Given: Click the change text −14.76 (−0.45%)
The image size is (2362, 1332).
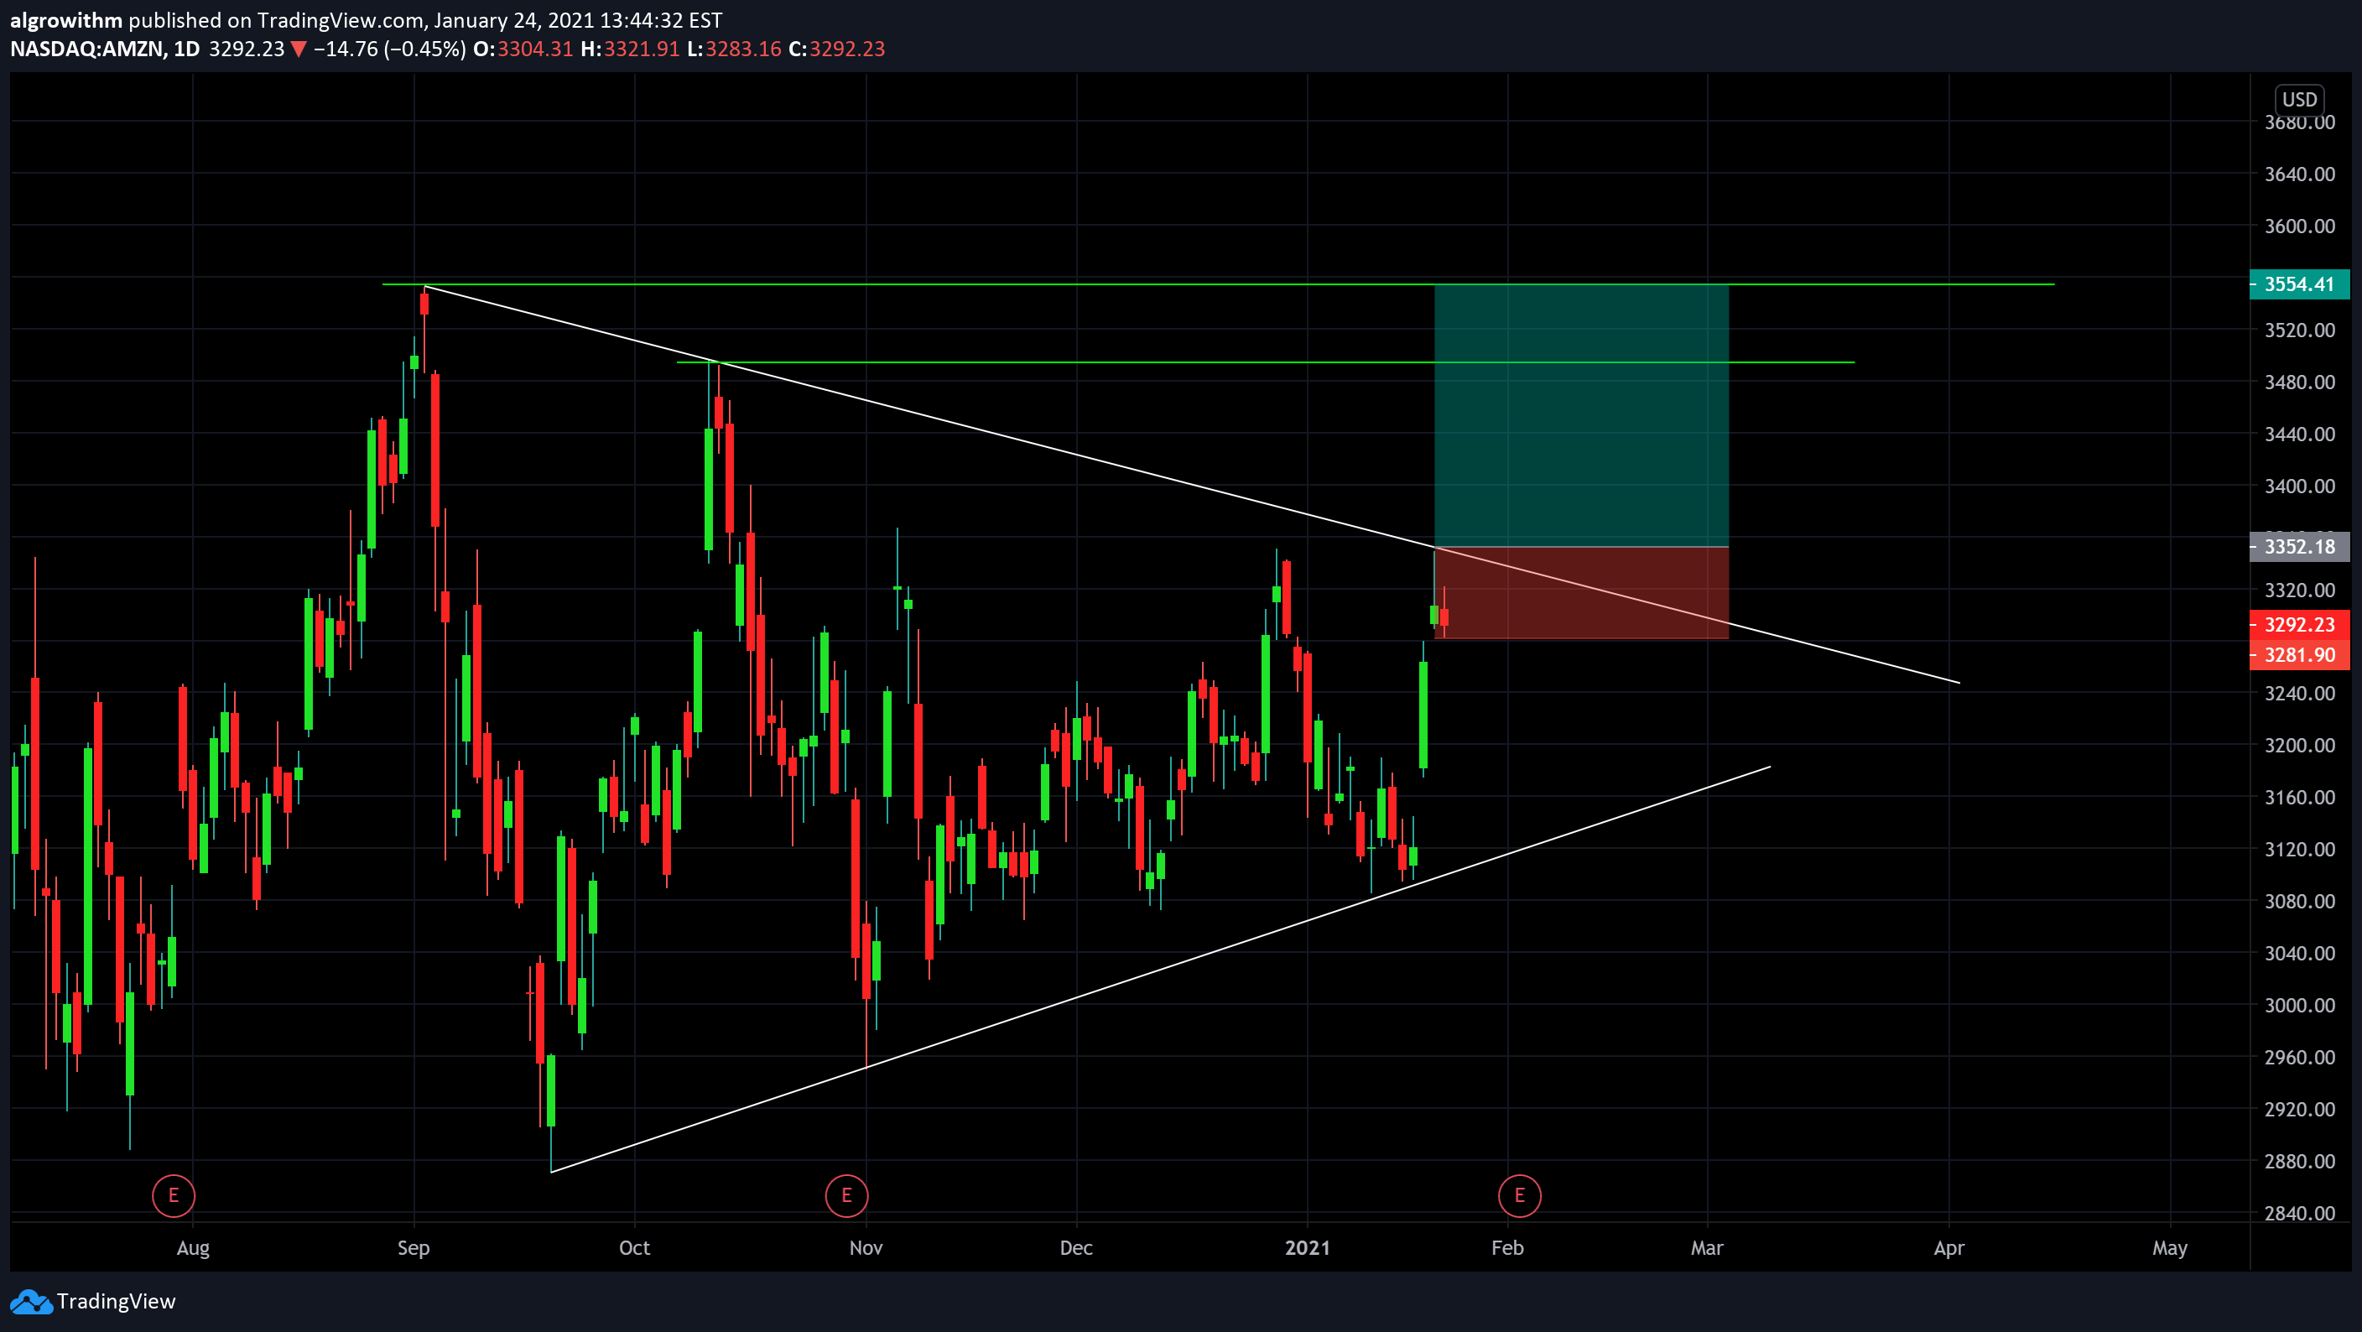Looking at the screenshot, I should click(390, 49).
